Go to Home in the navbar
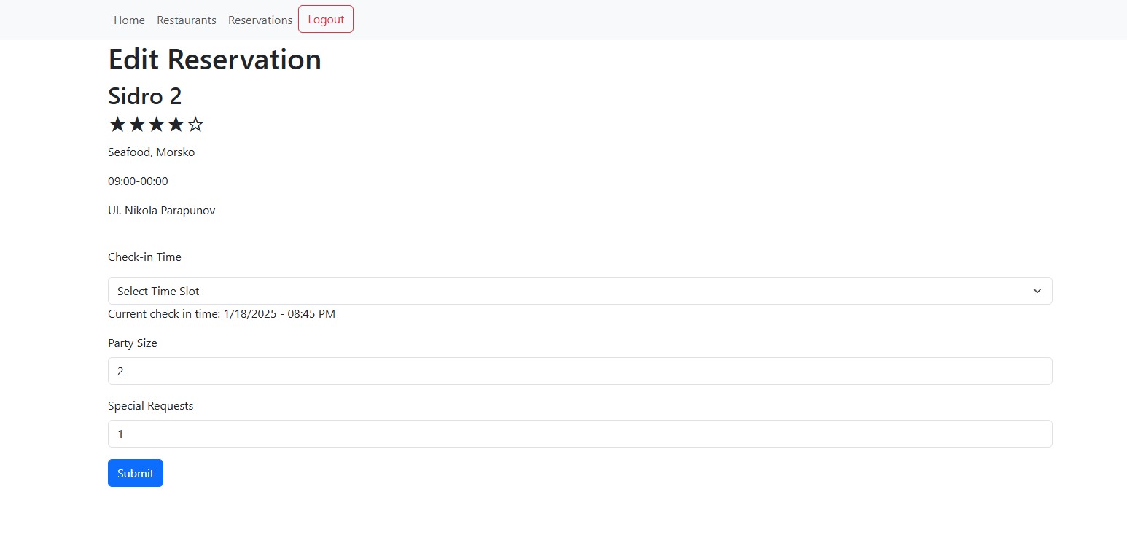Image resolution: width=1127 pixels, height=551 pixels. tap(129, 20)
